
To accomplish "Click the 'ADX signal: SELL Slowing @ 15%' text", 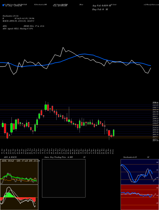I will tap(18, 29).
